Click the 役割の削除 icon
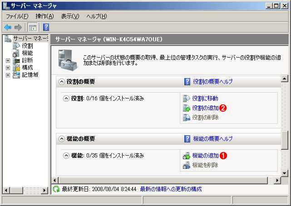 tap(187, 118)
